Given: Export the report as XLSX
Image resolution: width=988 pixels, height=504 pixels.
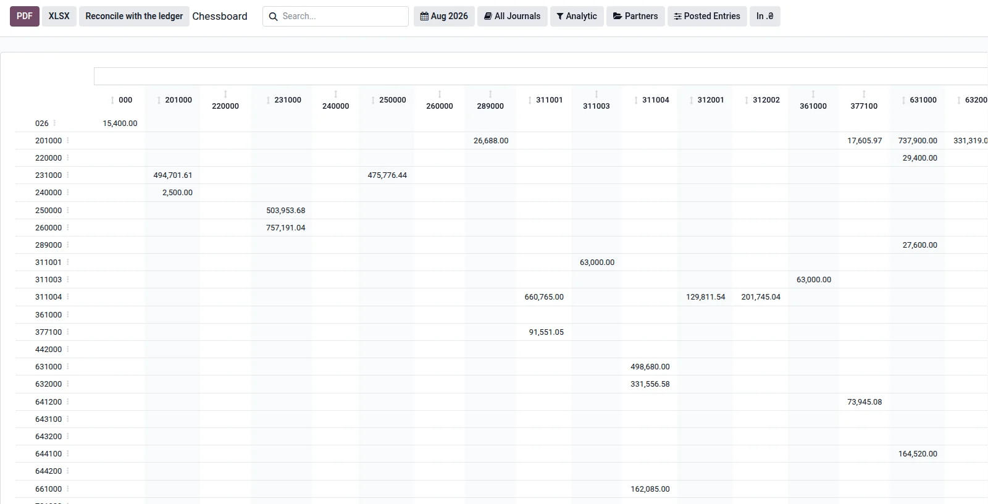Looking at the screenshot, I should click(x=59, y=16).
